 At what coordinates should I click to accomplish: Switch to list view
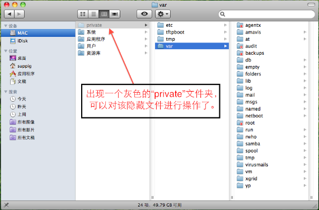pos(93,14)
